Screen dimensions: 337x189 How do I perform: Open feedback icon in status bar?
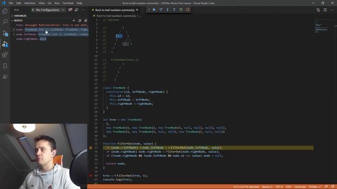tap(326, 187)
